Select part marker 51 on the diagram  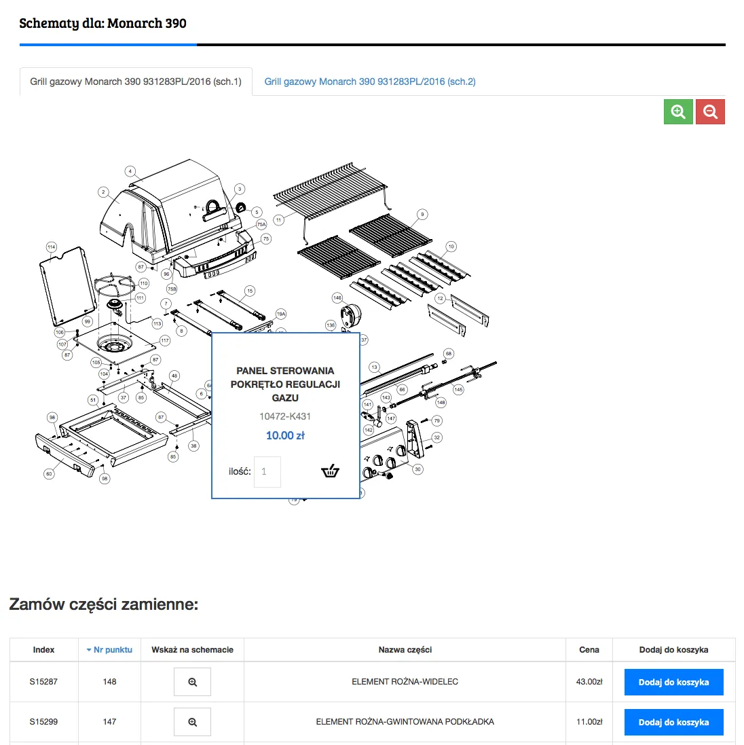tap(93, 400)
